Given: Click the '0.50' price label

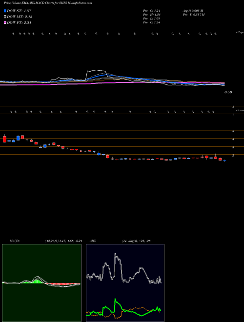Looking at the screenshot, I should tap(228, 92).
